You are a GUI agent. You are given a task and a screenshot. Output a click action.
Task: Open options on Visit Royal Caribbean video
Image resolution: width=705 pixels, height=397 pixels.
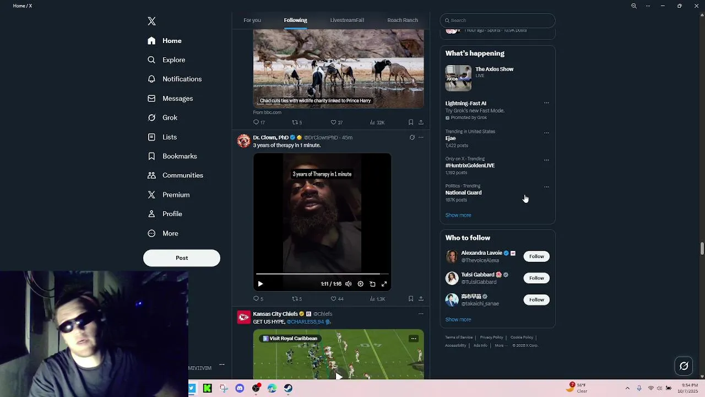414,339
